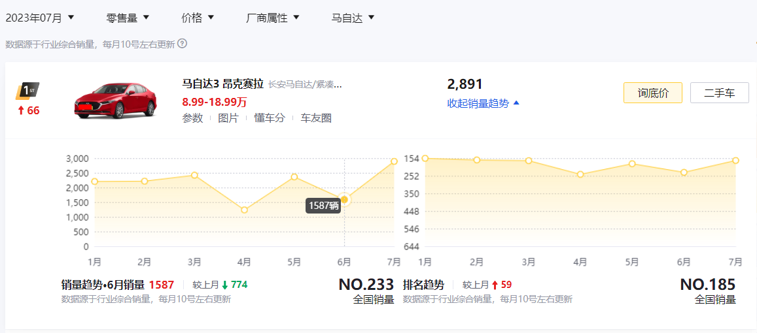Select the 1月 point on sales chart
Viewport: 757px width, 333px height.
95,182
